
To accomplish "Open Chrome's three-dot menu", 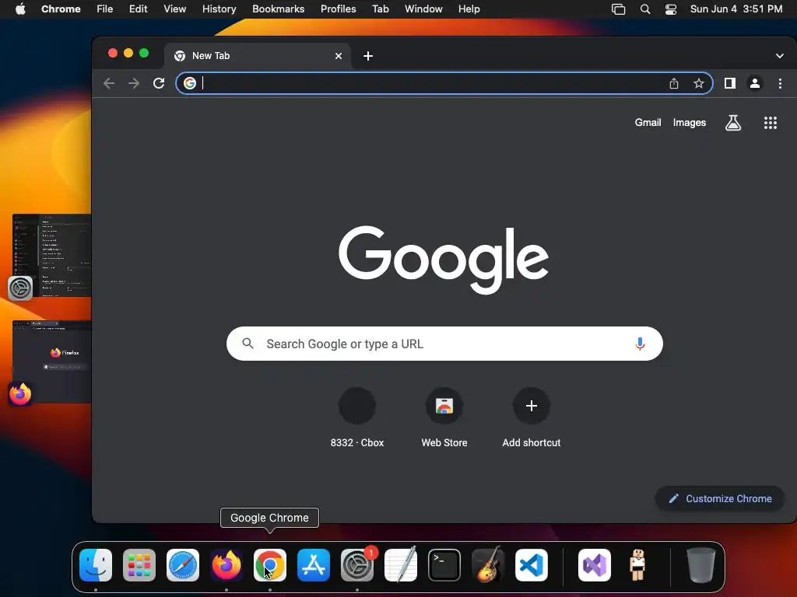I will click(x=780, y=83).
